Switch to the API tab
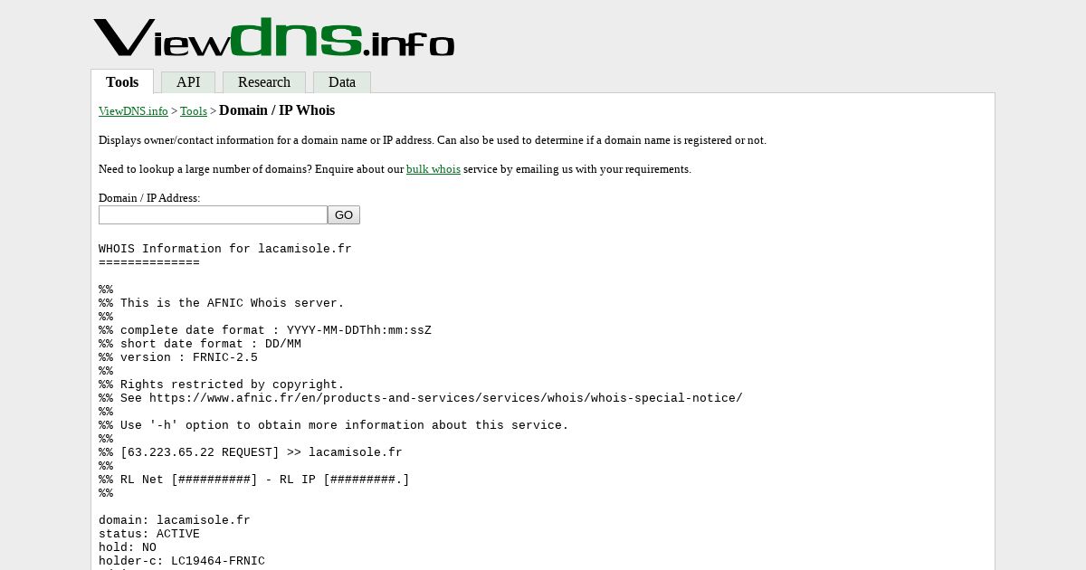This screenshot has width=1086, height=570. point(188,82)
